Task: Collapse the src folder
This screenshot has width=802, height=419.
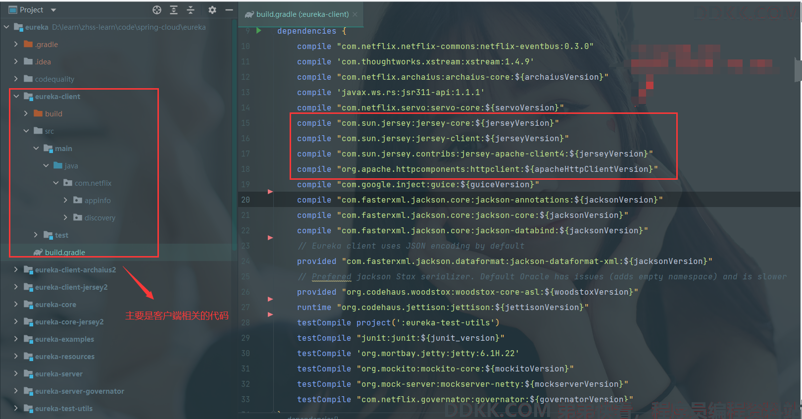Action: [26, 131]
